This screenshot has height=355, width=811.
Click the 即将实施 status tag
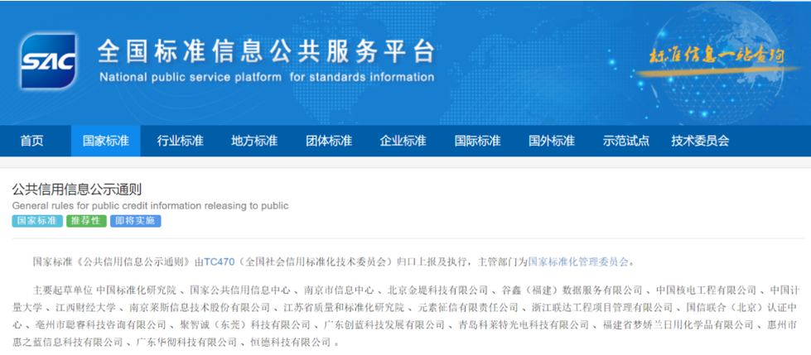click(x=136, y=221)
